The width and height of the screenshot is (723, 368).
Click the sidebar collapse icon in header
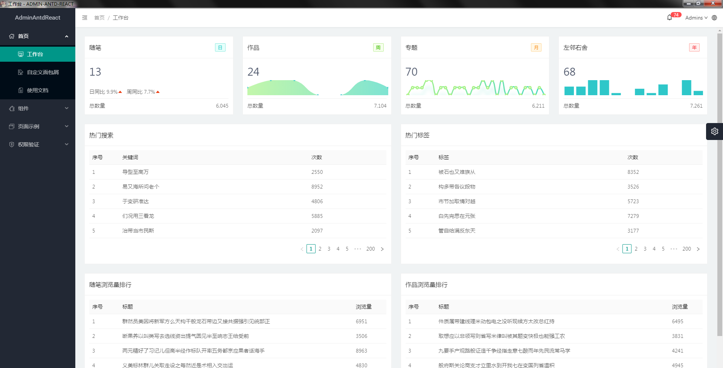pyautogui.click(x=85, y=18)
